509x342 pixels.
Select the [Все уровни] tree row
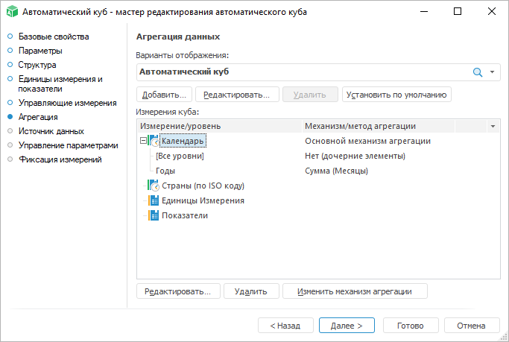click(180, 156)
